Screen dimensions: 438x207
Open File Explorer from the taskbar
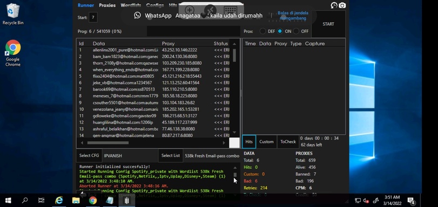click(x=76, y=201)
